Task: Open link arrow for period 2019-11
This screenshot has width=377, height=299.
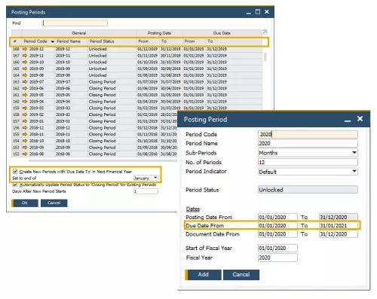Action: (x=25, y=56)
